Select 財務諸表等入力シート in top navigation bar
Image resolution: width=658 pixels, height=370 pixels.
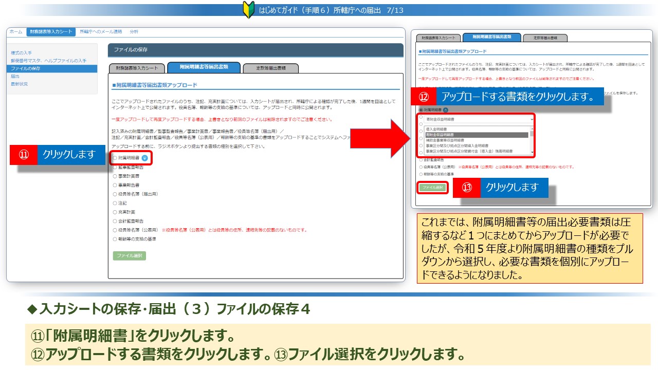click(50, 32)
